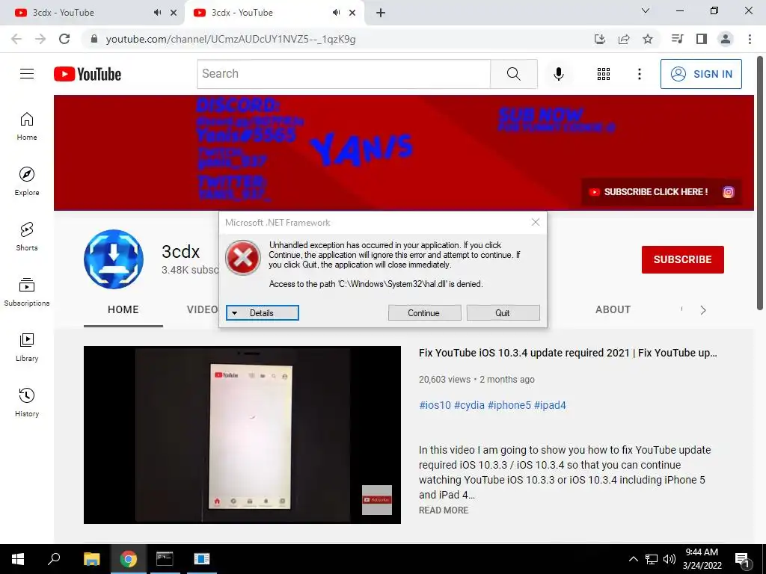Reload the page

(64, 39)
